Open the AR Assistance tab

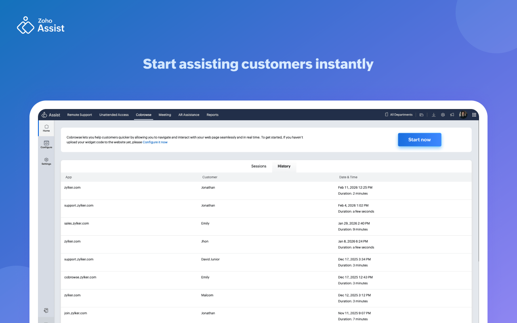(x=189, y=115)
